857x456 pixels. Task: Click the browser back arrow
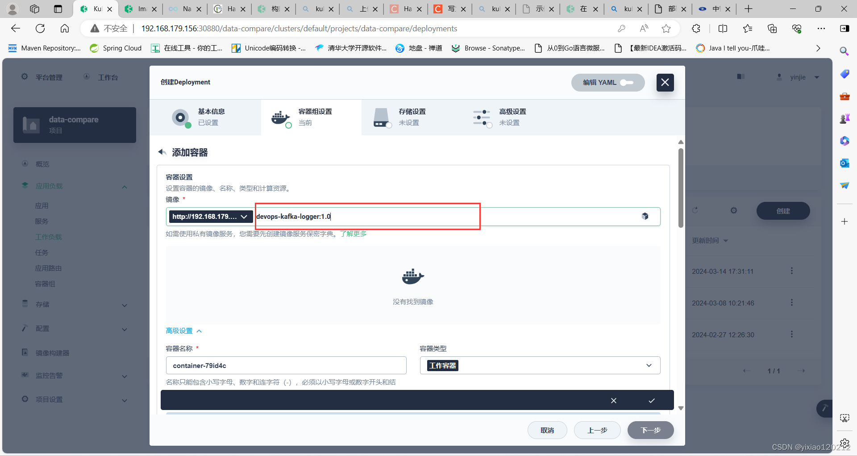[16, 29]
